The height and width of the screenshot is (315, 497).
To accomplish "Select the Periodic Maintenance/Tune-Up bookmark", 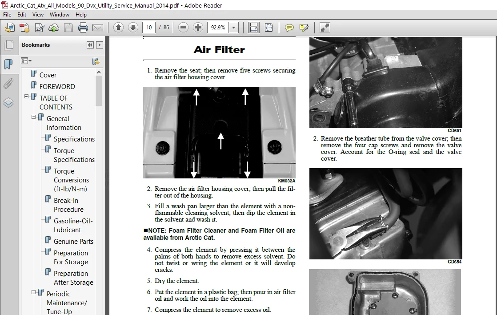I will (x=67, y=303).
